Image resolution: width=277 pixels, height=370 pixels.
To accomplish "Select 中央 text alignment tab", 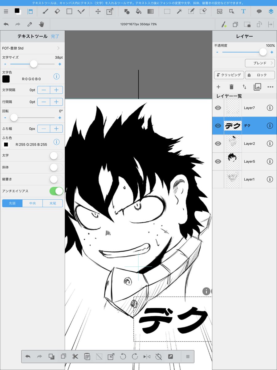I will tap(32, 203).
